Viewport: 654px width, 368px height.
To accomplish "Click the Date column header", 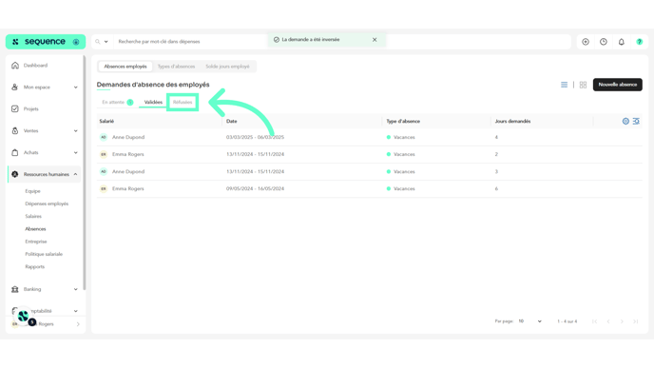I will pyautogui.click(x=232, y=121).
